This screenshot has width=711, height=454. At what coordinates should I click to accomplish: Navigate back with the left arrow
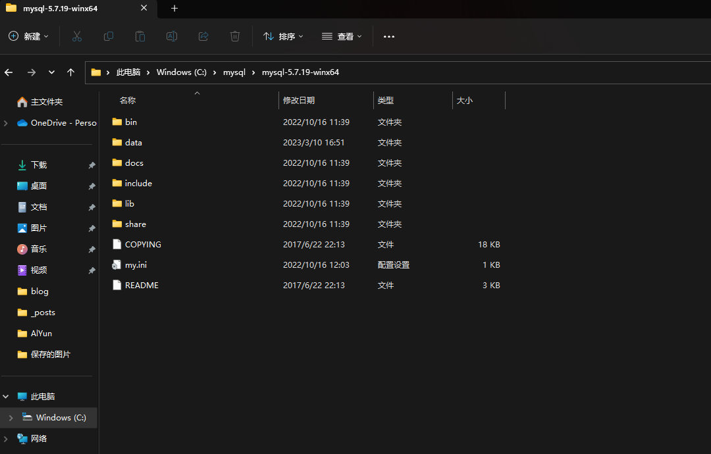tap(9, 72)
